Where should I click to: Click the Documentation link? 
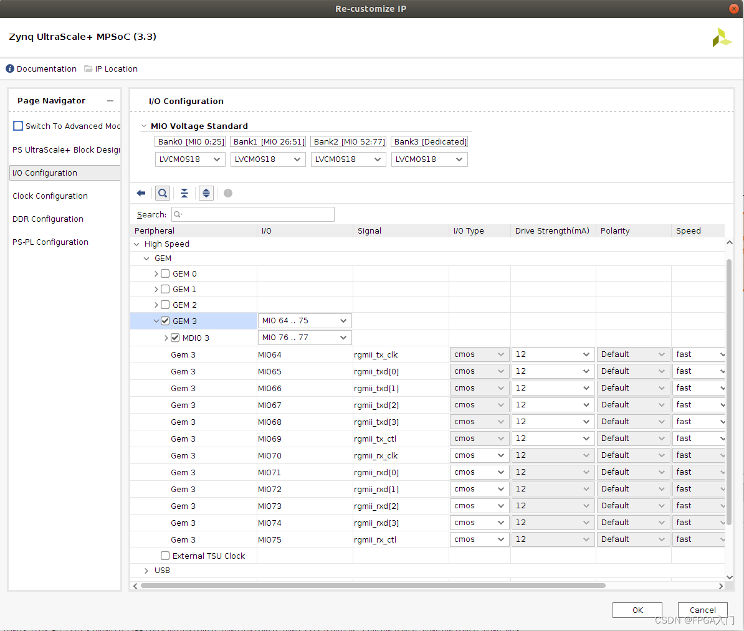(47, 69)
